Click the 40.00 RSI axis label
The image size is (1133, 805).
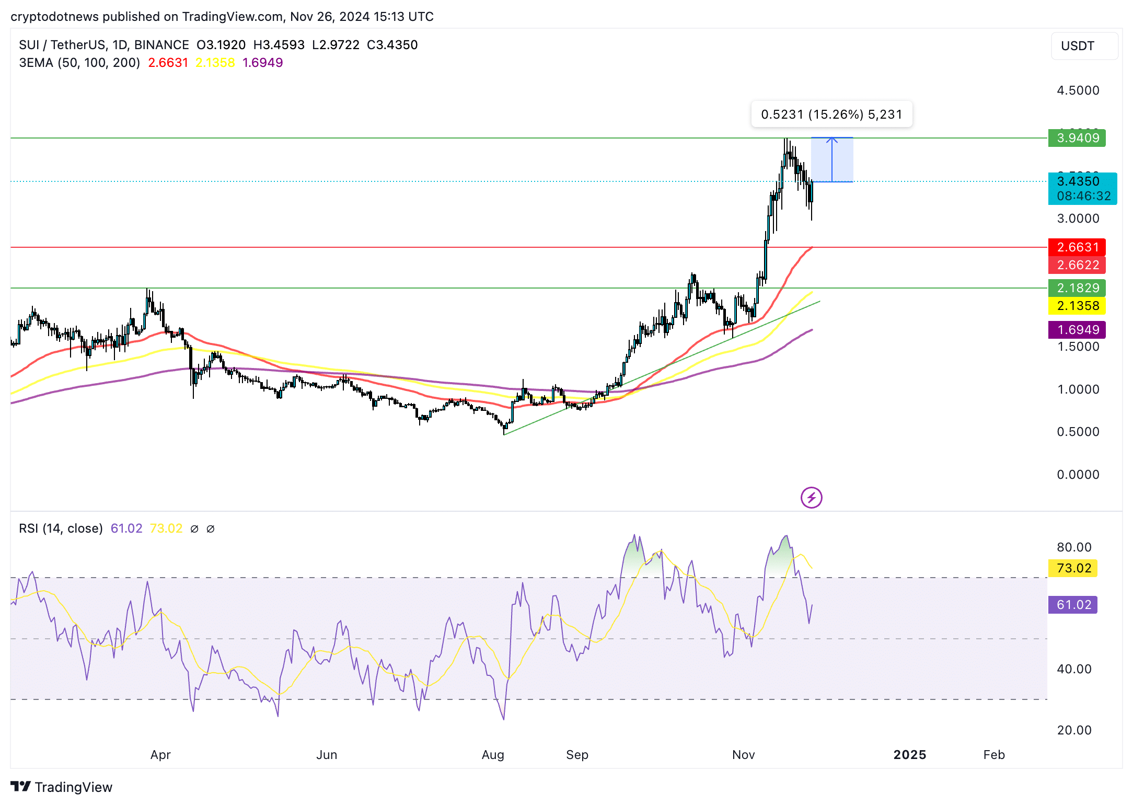[x=1074, y=669]
